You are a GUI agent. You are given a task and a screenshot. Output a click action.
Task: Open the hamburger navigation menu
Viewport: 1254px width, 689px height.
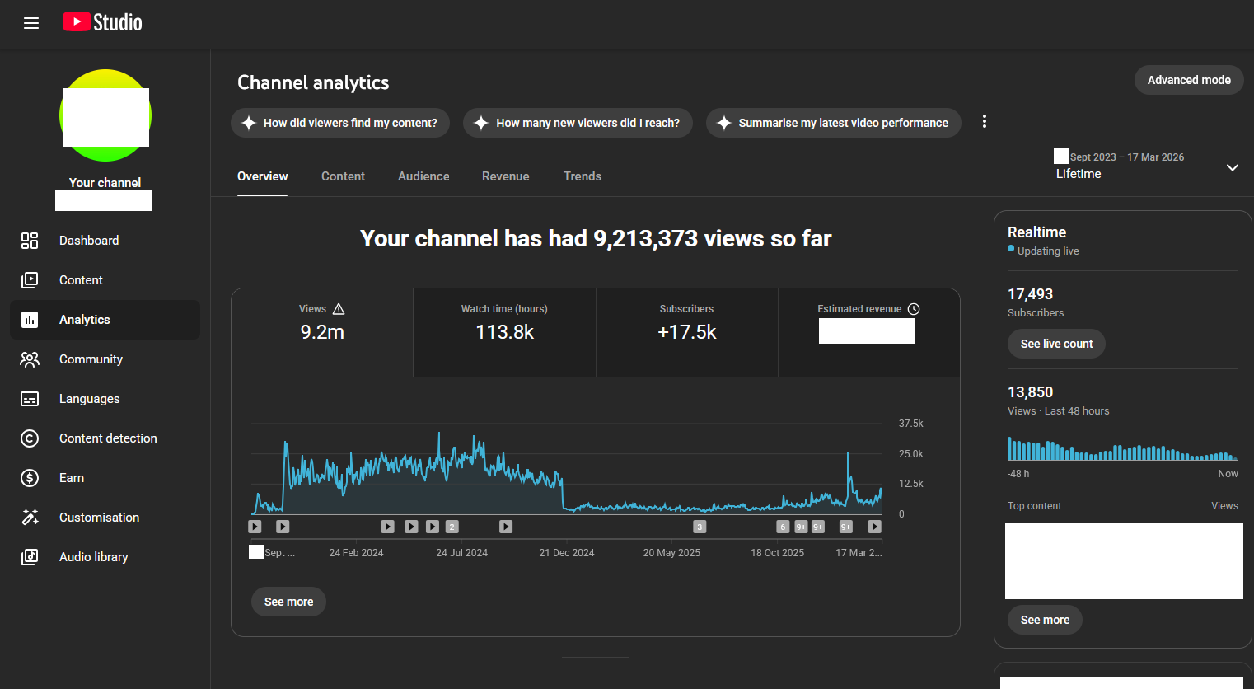31,23
